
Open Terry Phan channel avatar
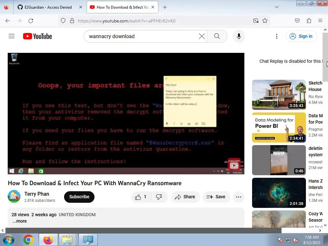point(14,197)
